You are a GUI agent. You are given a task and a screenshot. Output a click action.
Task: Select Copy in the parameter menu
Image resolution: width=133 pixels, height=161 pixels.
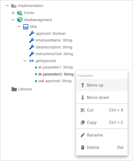coord(102,123)
